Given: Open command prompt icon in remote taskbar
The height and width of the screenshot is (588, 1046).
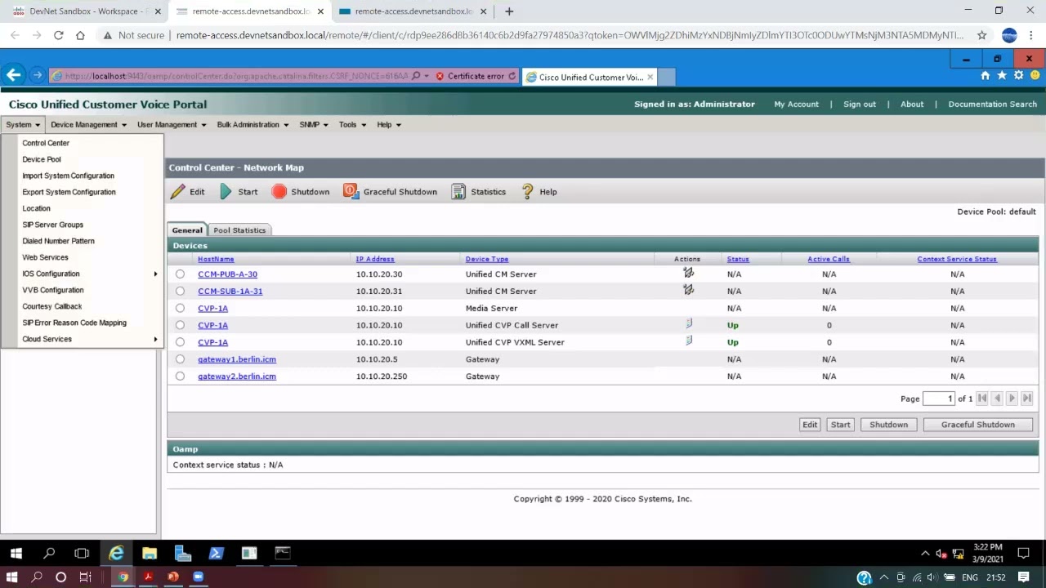Looking at the screenshot, I should [x=282, y=553].
